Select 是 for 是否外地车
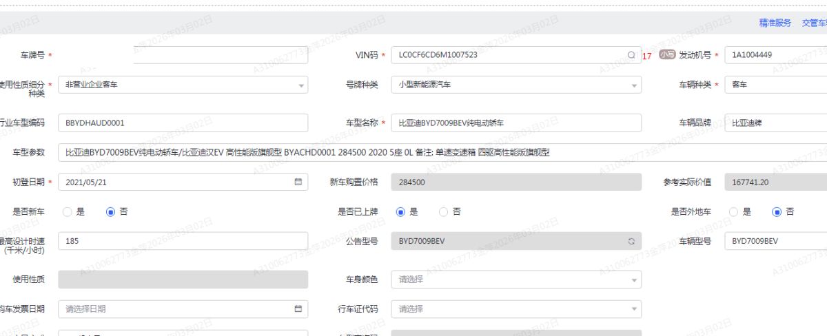The width and height of the screenshot is (827, 336). click(734, 212)
